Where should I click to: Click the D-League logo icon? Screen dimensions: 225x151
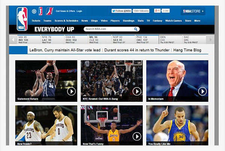coord(49,11)
